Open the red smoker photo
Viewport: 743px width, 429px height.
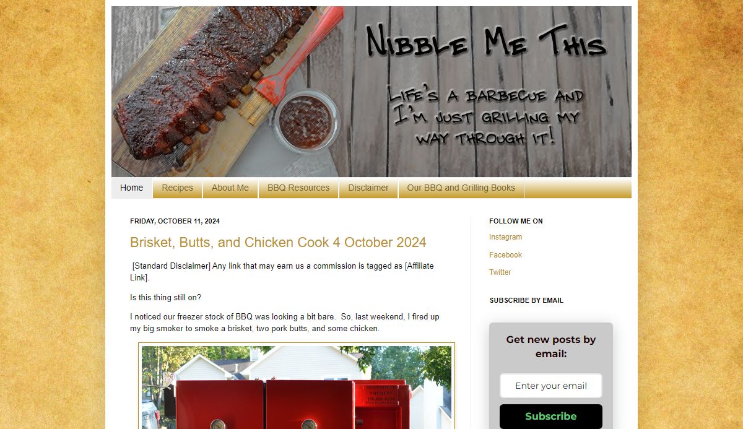[x=297, y=387]
